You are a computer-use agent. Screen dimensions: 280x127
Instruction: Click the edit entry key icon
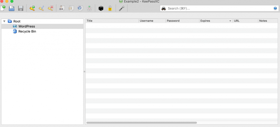pos(41,8)
